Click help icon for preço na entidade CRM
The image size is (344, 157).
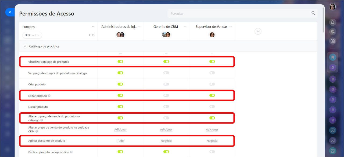[x=37, y=132]
